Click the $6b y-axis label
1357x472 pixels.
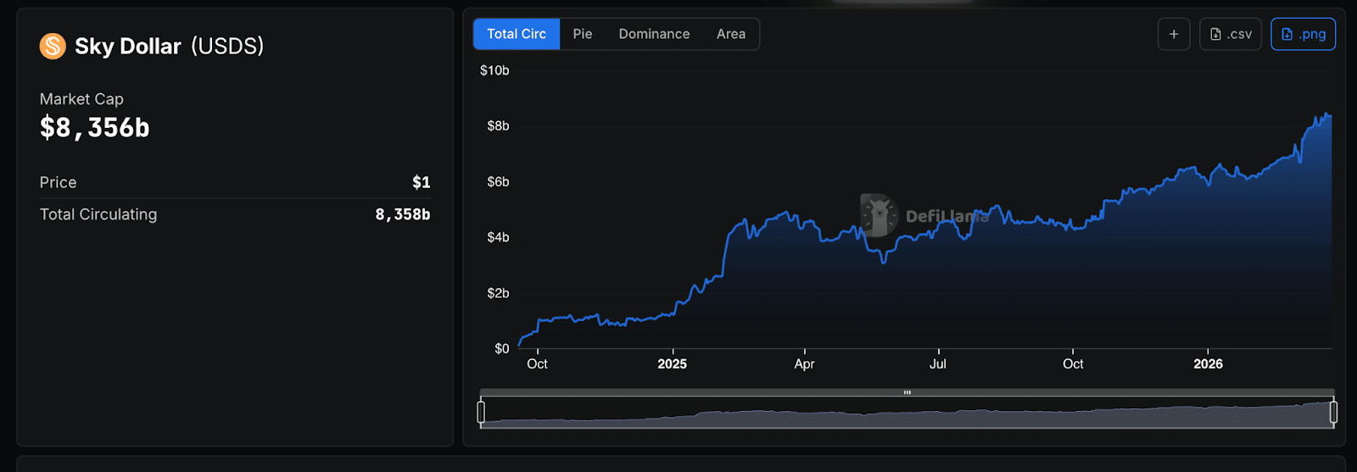pyautogui.click(x=498, y=182)
